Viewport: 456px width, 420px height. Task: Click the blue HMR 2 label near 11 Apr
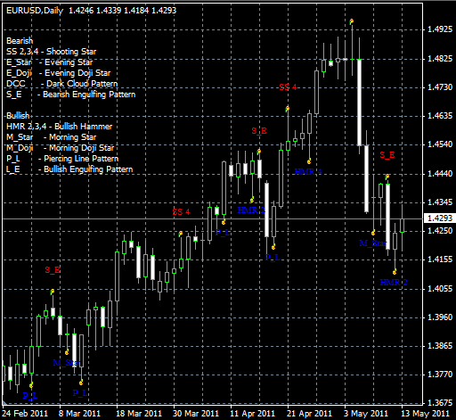click(251, 210)
